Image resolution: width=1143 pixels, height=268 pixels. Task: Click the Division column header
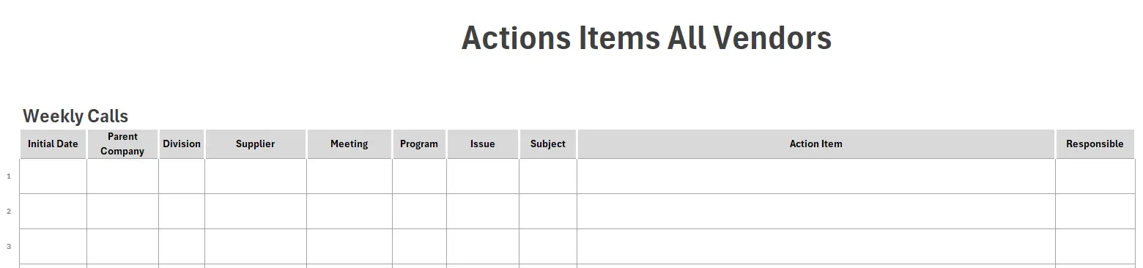click(x=182, y=144)
